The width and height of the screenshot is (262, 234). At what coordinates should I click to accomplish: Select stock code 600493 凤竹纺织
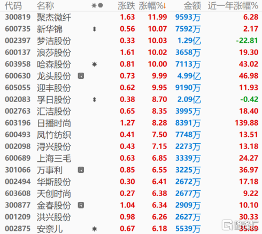click(131, 135)
